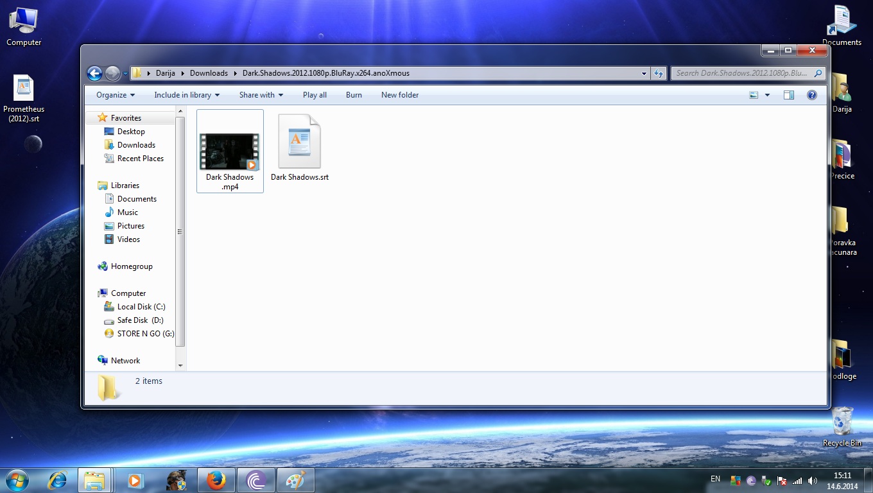The width and height of the screenshot is (873, 493).
Task: Select the Recycle Bin desktop icon
Action: pyautogui.click(x=842, y=427)
